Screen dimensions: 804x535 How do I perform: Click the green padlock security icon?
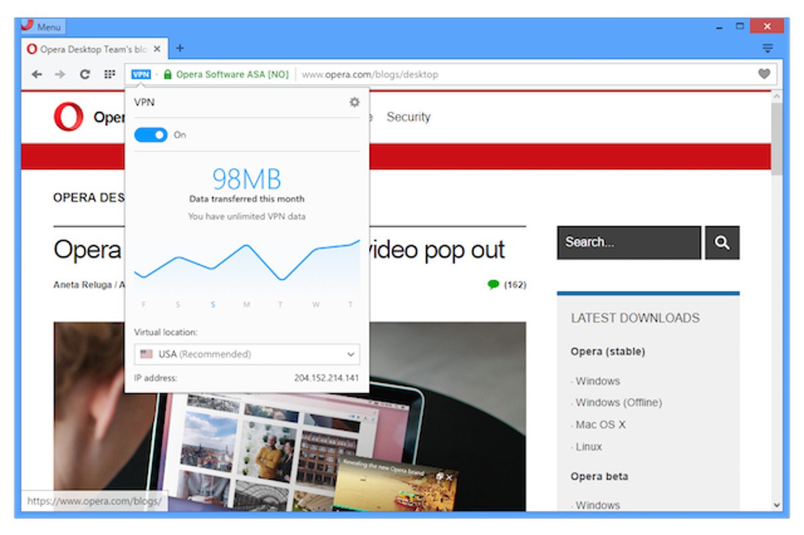click(167, 74)
